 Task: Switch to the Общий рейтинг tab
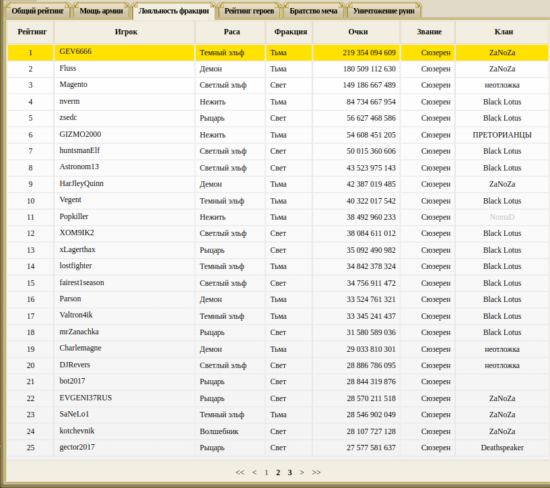click(38, 11)
